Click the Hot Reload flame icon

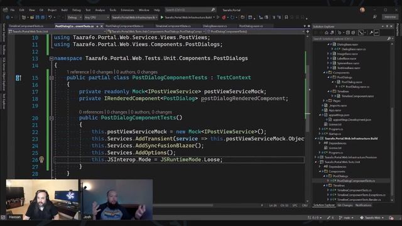coord(224,18)
